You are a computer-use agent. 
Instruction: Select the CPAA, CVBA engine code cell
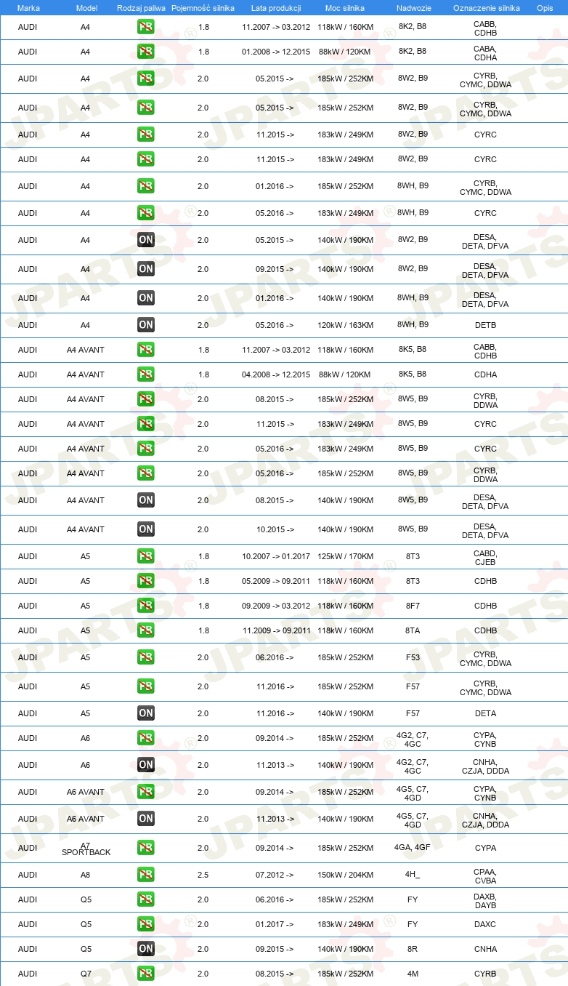(x=485, y=875)
